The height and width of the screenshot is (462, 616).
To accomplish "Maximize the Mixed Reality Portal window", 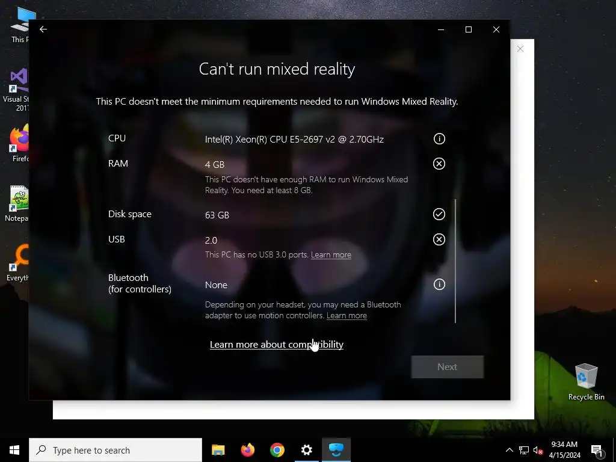I will click(468, 29).
